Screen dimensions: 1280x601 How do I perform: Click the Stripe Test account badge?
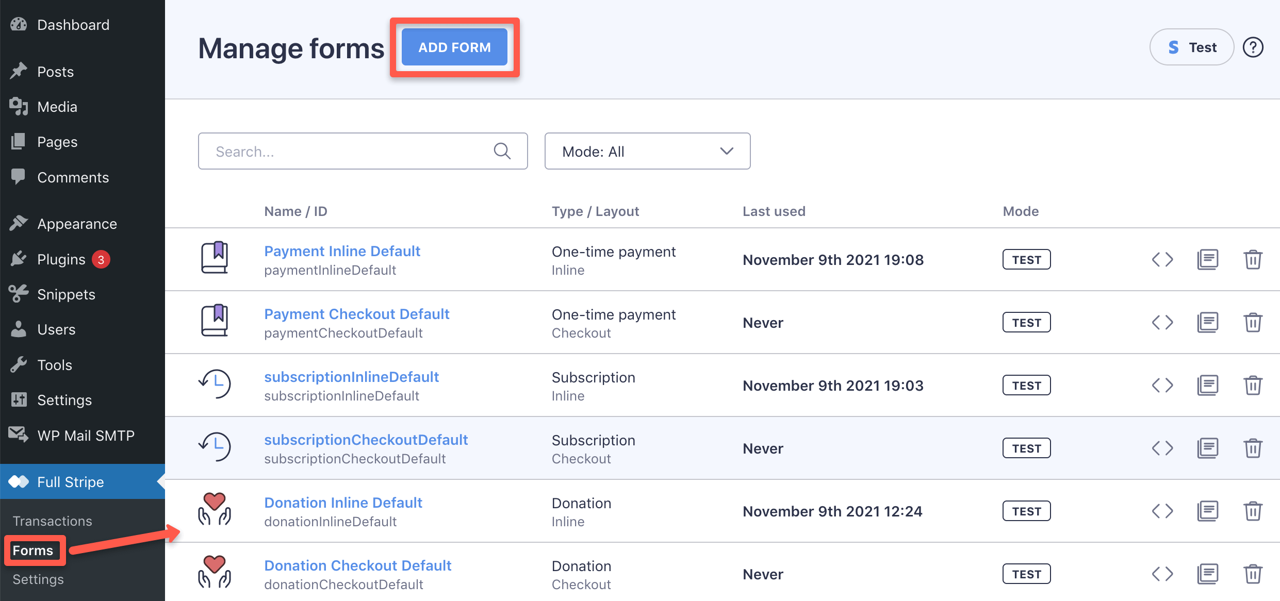pos(1191,47)
